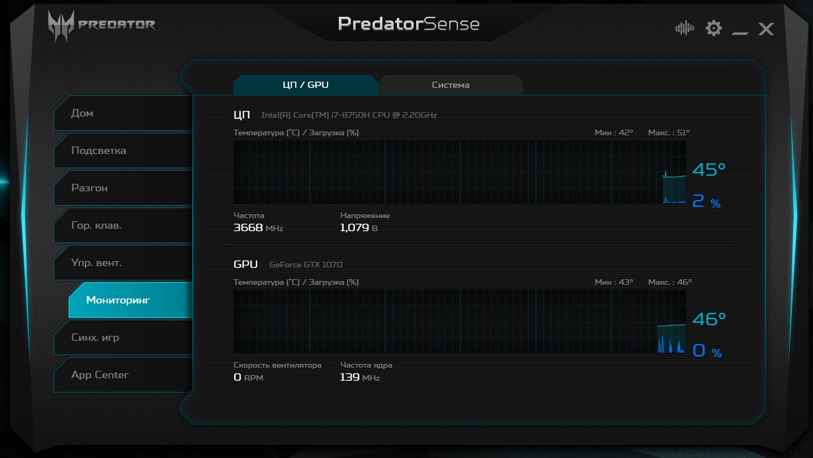The width and height of the screenshot is (813, 458).
Task: Open App Center from sidebar
Action: click(x=123, y=375)
